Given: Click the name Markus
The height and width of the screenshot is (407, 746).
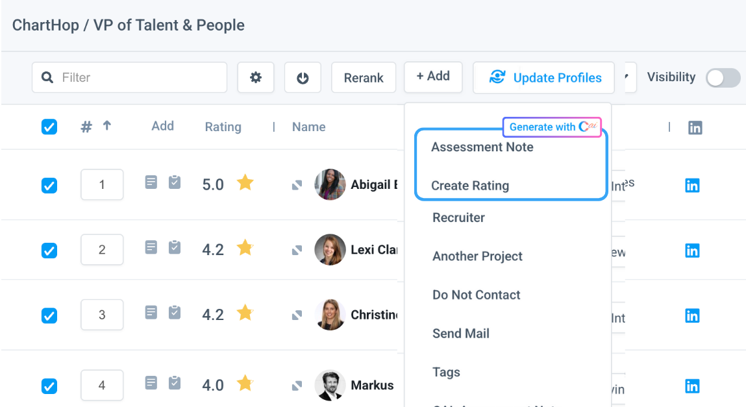Looking at the screenshot, I should coord(372,385).
